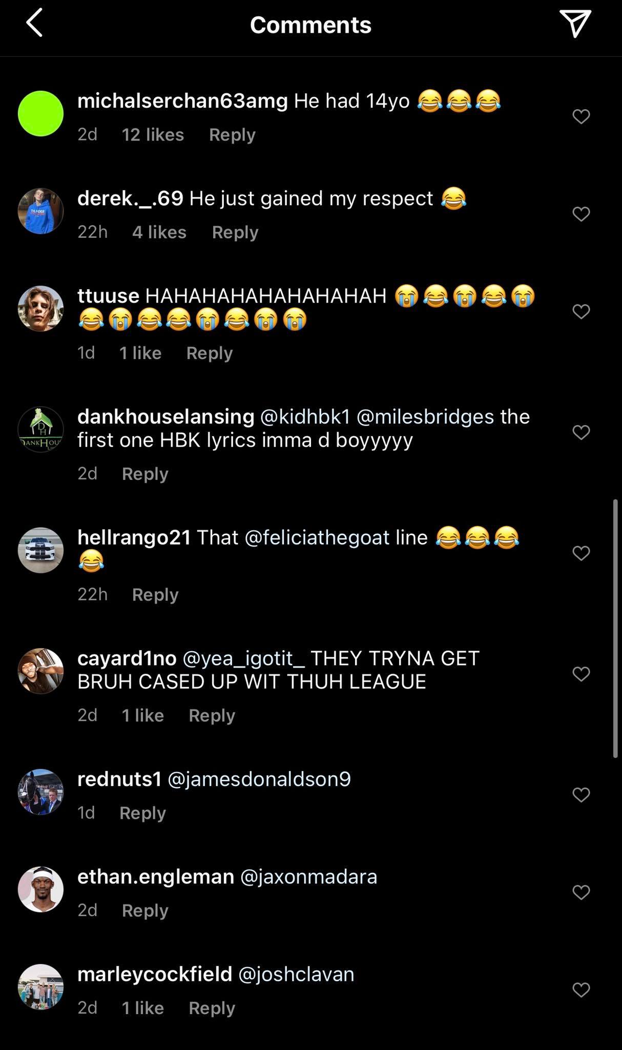This screenshot has height=1050, width=622.
Task: Open the @milesbridges mention link
Action: pos(425,417)
